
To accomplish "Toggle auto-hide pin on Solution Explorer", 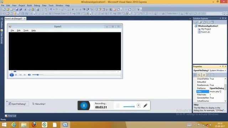I will point(223,18).
